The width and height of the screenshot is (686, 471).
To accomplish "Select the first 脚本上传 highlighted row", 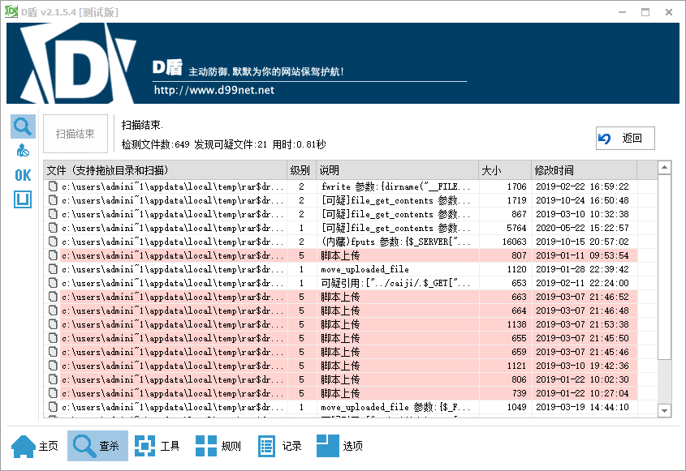I will pos(325,255).
